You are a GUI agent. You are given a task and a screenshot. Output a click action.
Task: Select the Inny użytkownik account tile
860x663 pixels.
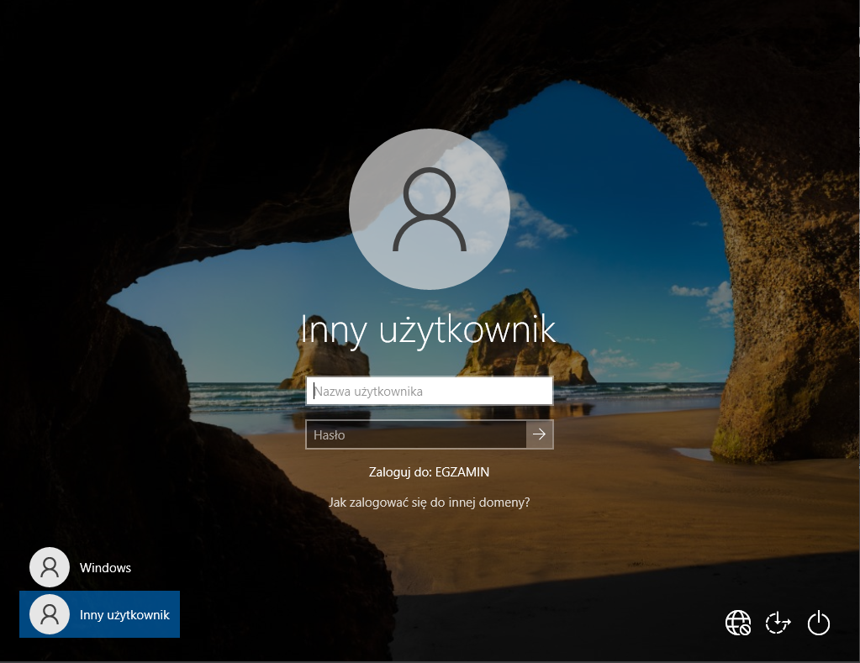[100, 614]
